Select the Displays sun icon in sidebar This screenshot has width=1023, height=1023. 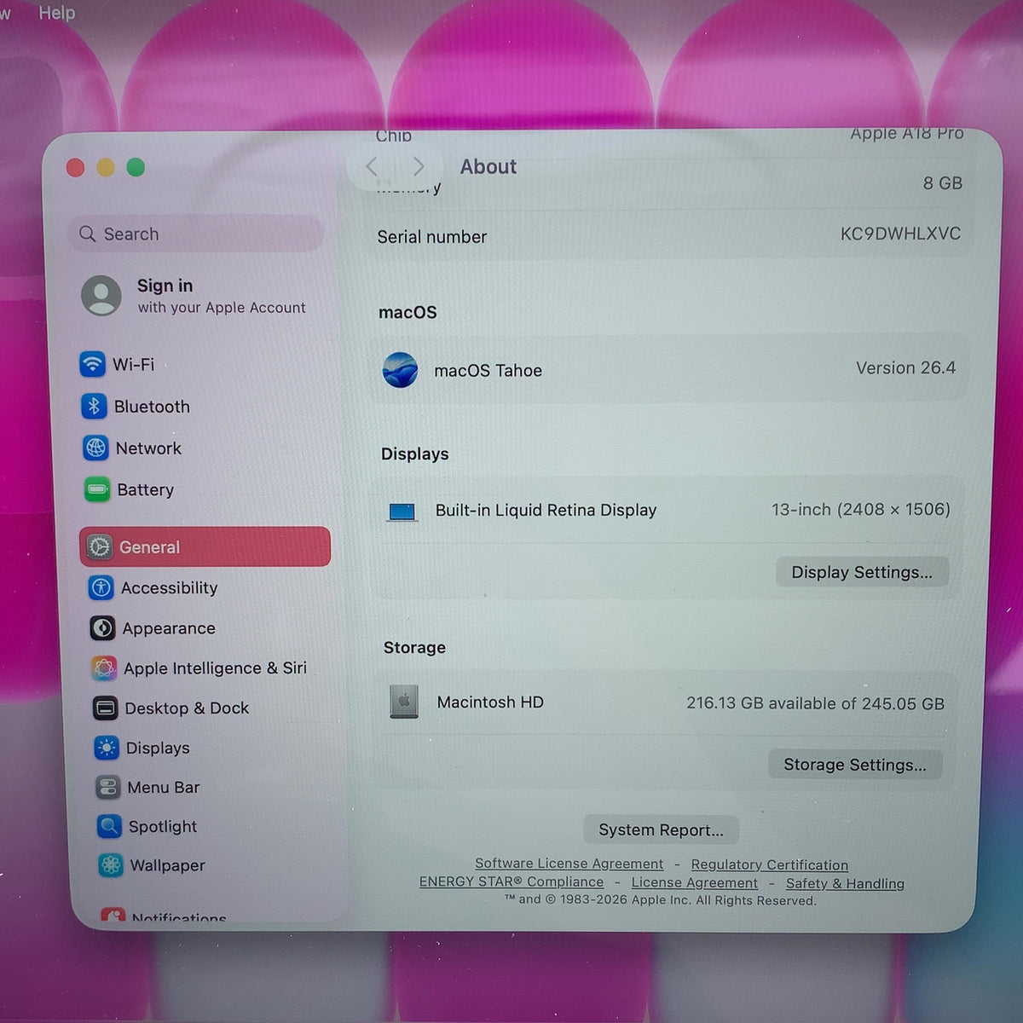tap(107, 748)
